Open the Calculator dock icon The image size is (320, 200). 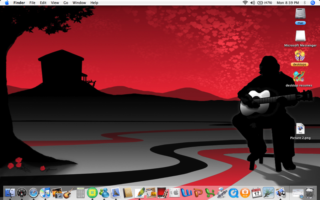(x=80, y=193)
